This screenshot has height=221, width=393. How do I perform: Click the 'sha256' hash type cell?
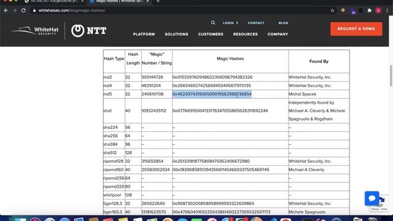111,136
